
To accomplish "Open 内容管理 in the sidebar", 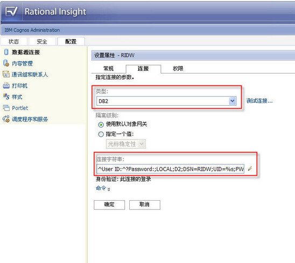I will point(22,63).
